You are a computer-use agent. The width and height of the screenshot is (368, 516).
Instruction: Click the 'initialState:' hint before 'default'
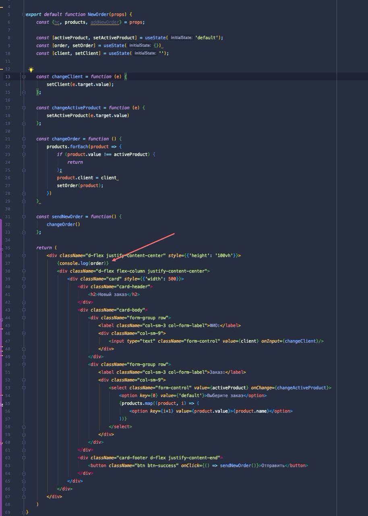pos(182,38)
